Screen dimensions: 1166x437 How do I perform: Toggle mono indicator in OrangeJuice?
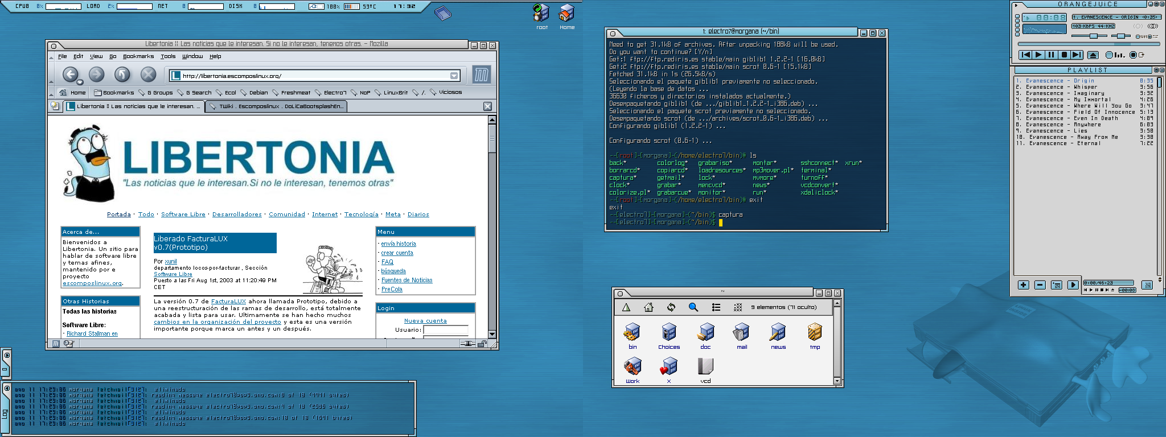[1138, 26]
